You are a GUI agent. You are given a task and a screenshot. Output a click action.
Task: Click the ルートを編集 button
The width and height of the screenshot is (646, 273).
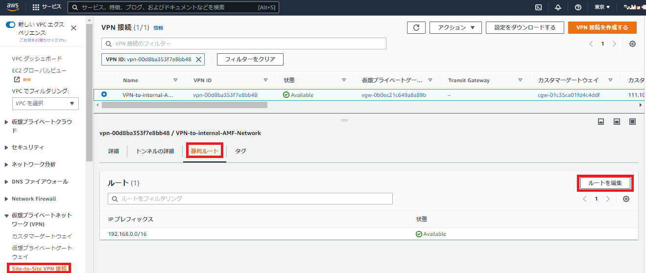pos(605,183)
